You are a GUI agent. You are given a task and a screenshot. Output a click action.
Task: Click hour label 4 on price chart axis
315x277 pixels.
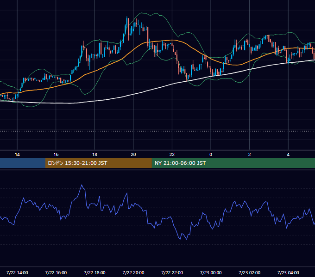(288, 155)
